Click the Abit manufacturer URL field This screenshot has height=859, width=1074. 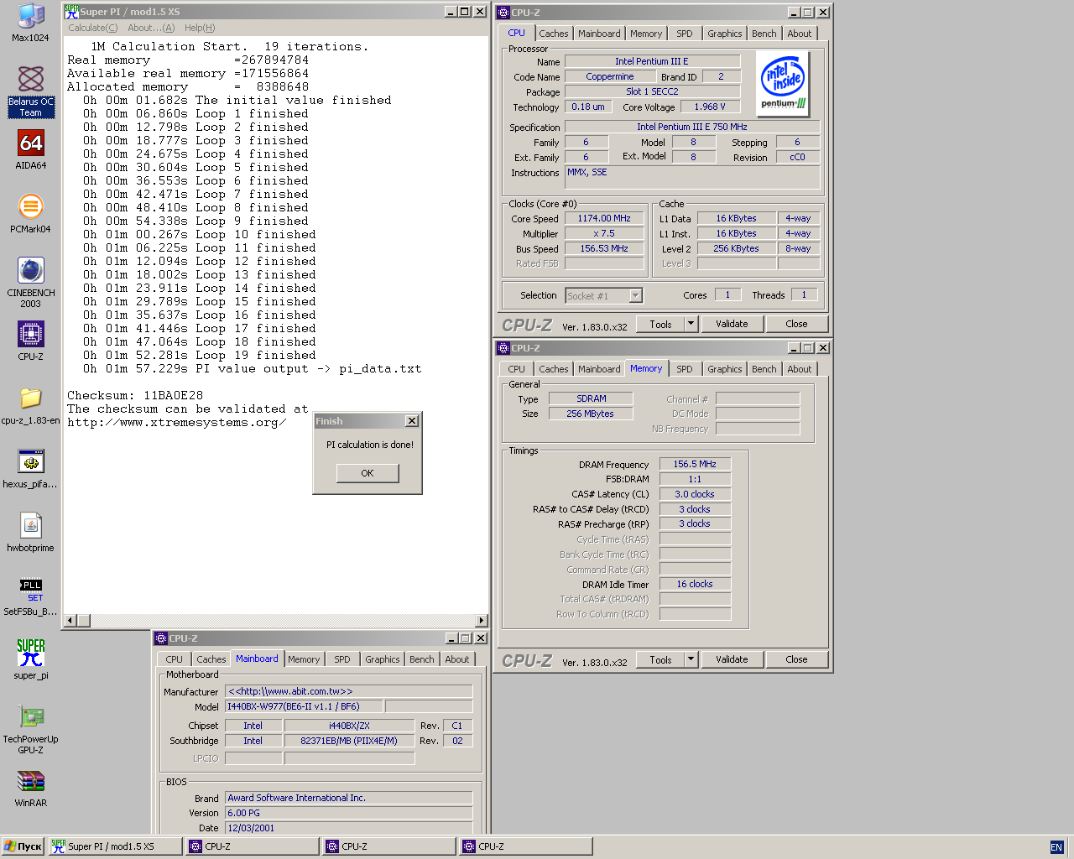coord(349,691)
